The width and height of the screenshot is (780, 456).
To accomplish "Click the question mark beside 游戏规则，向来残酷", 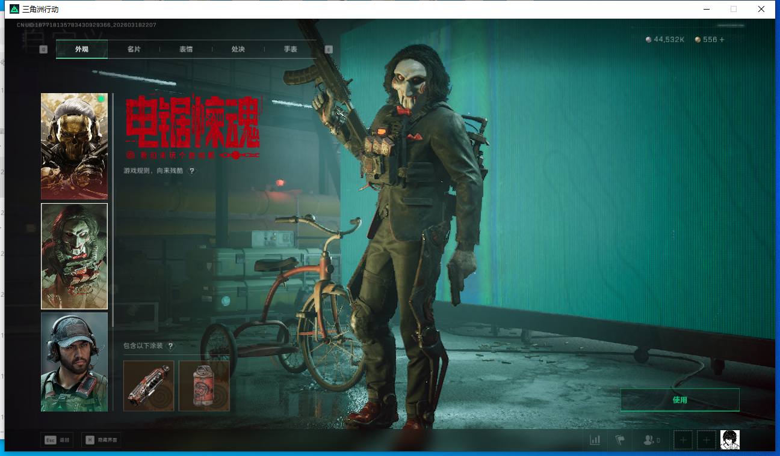I will point(192,171).
